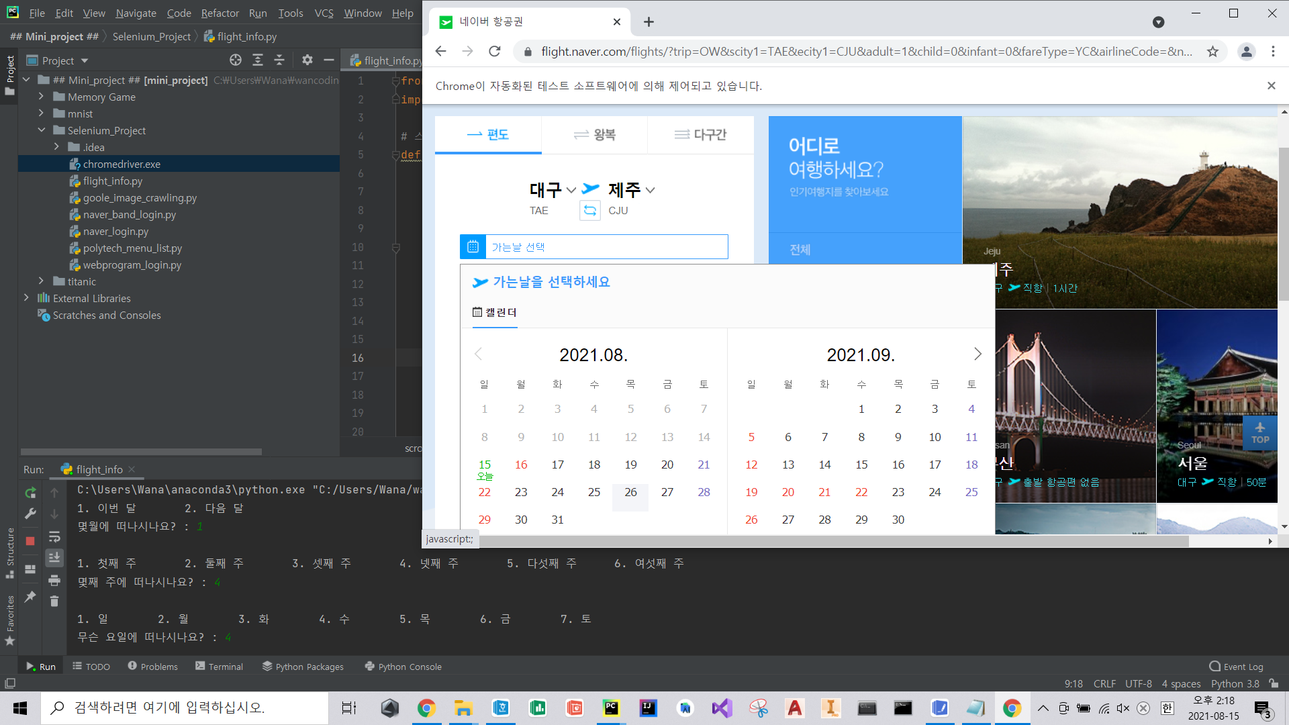Screen dimensions: 1289x725
Task: Expand the mnist folder
Action: tap(41, 113)
